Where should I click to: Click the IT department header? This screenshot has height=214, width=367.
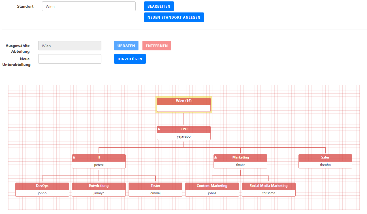[x=99, y=157]
